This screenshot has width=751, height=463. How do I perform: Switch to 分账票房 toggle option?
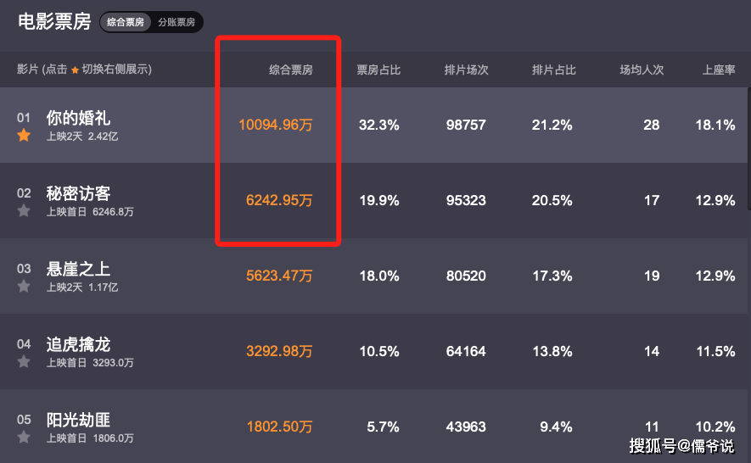[x=177, y=23]
